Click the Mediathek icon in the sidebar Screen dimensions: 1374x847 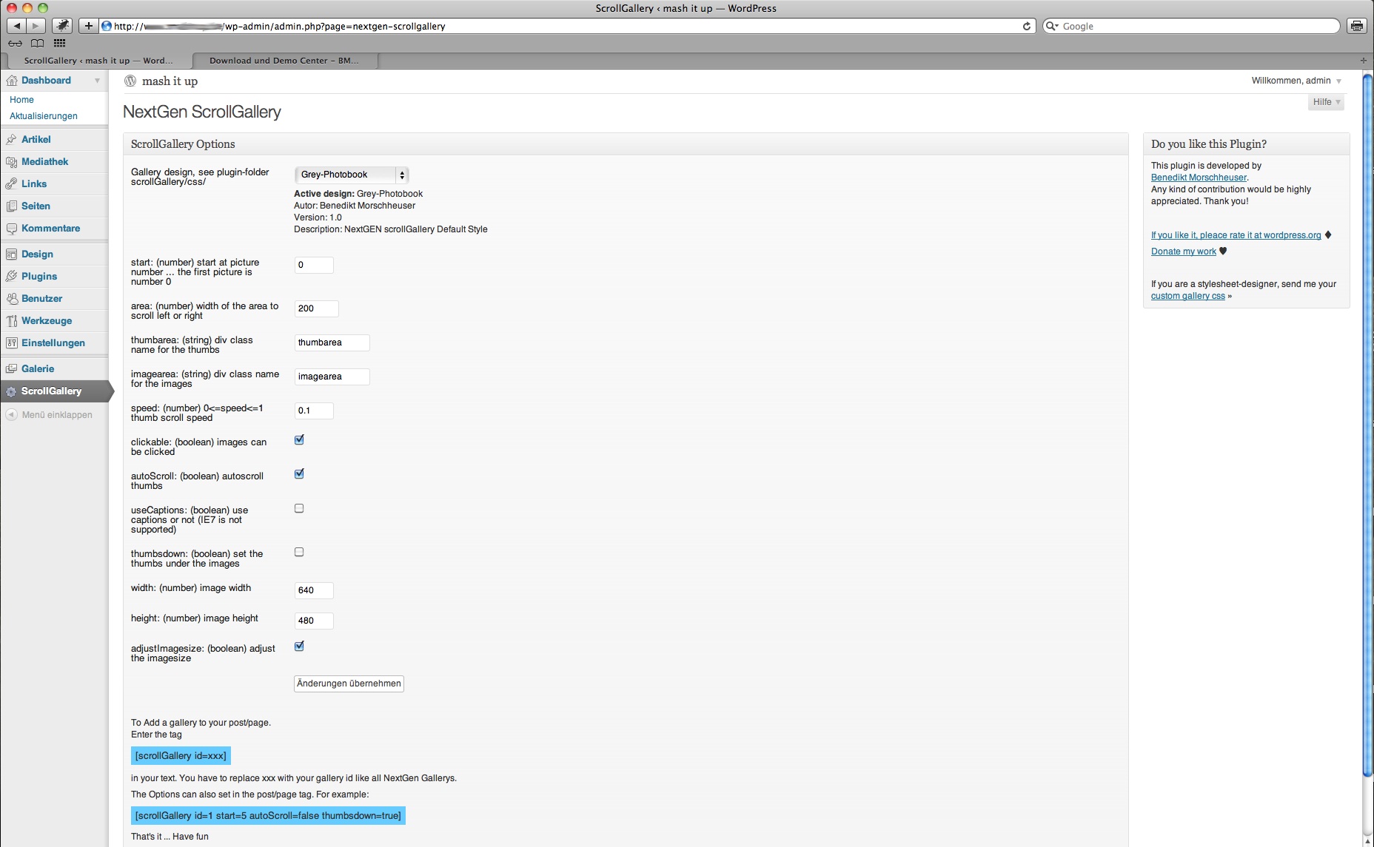pos(11,161)
